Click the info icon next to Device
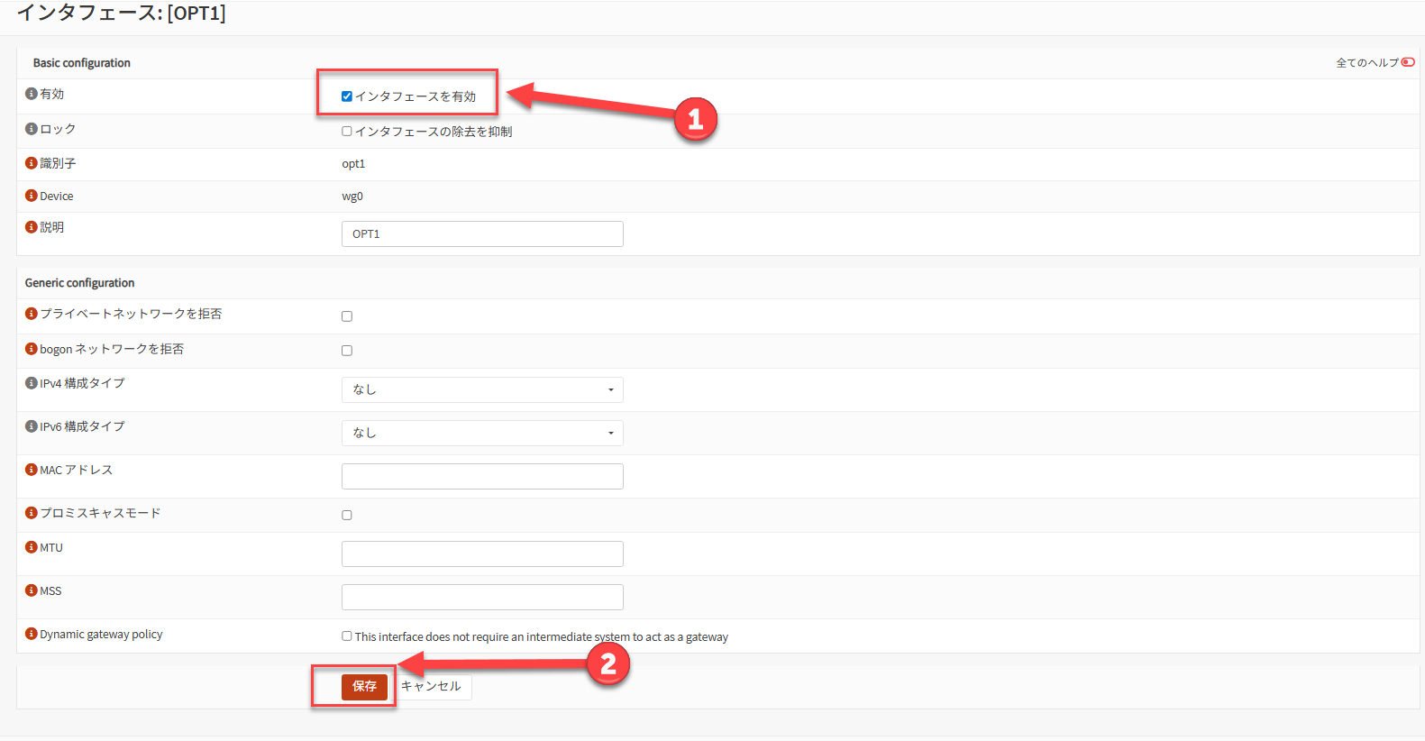Screen dimensions: 1425x741 click(32, 196)
